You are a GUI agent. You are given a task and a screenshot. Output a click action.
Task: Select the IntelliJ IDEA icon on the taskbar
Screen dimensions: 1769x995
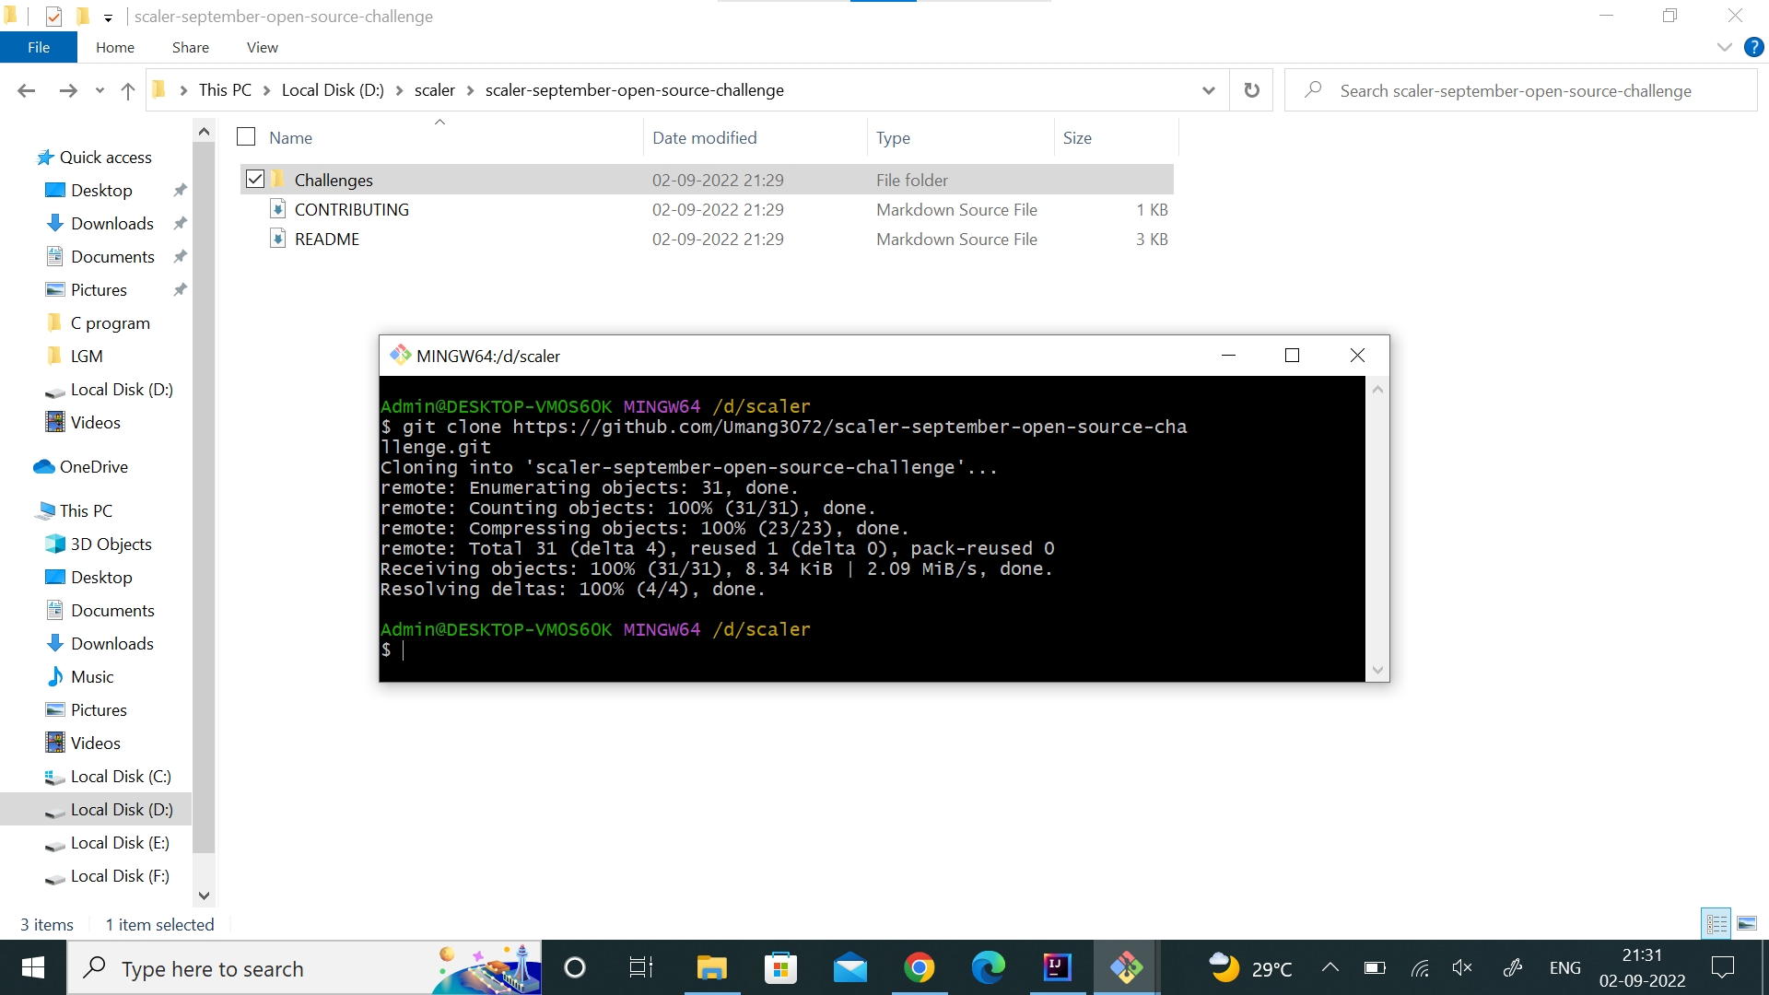1057,968
